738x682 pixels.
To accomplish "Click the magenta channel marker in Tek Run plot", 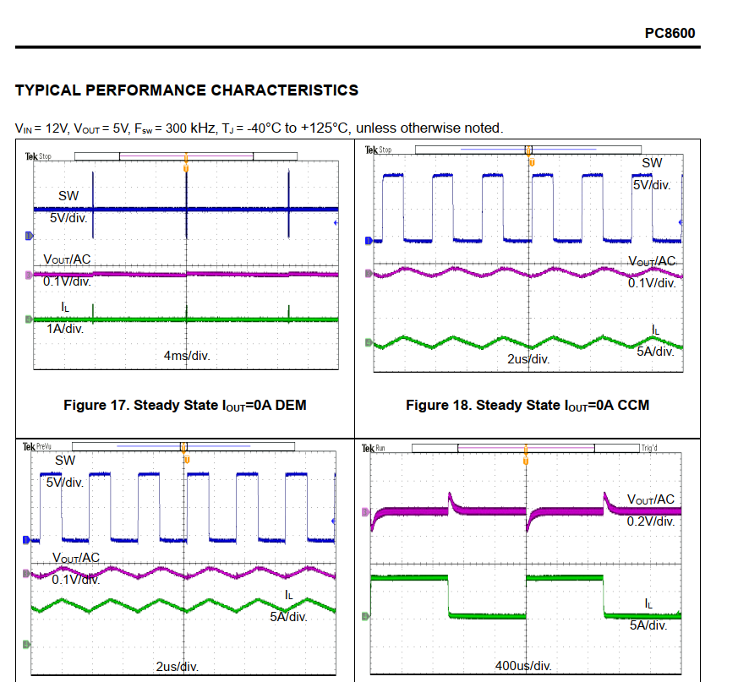I will pyautogui.click(x=365, y=512).
